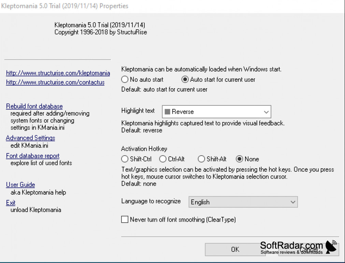
Task: Click 'Copyright 1996-2018 by StructuRise' text
Action: point(101,32)
